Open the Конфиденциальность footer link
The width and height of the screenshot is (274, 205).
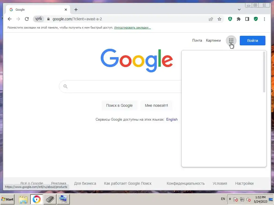186,183
